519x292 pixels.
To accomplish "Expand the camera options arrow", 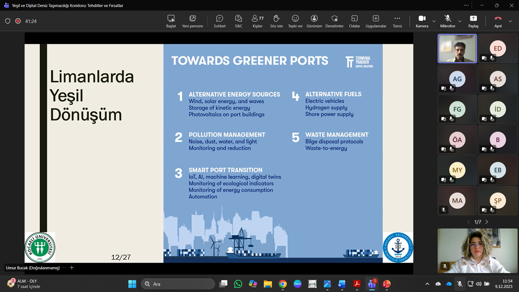I will pyautogui.click(x=434, y=21).
